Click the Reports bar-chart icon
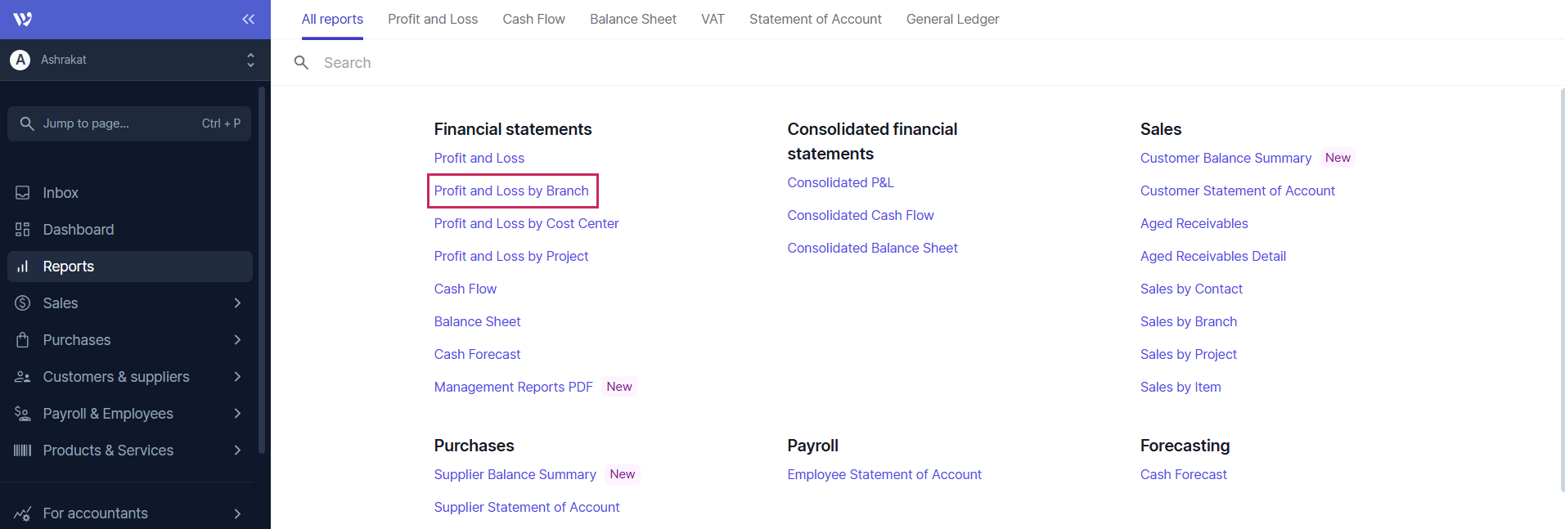Screen dimensions: 1565x529 (x=23, y=267)
